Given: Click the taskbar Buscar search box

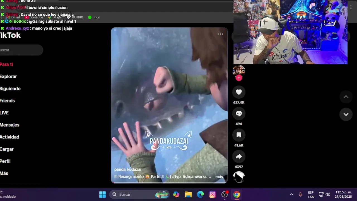Looking at the screenshot, I should pos(139,194).
